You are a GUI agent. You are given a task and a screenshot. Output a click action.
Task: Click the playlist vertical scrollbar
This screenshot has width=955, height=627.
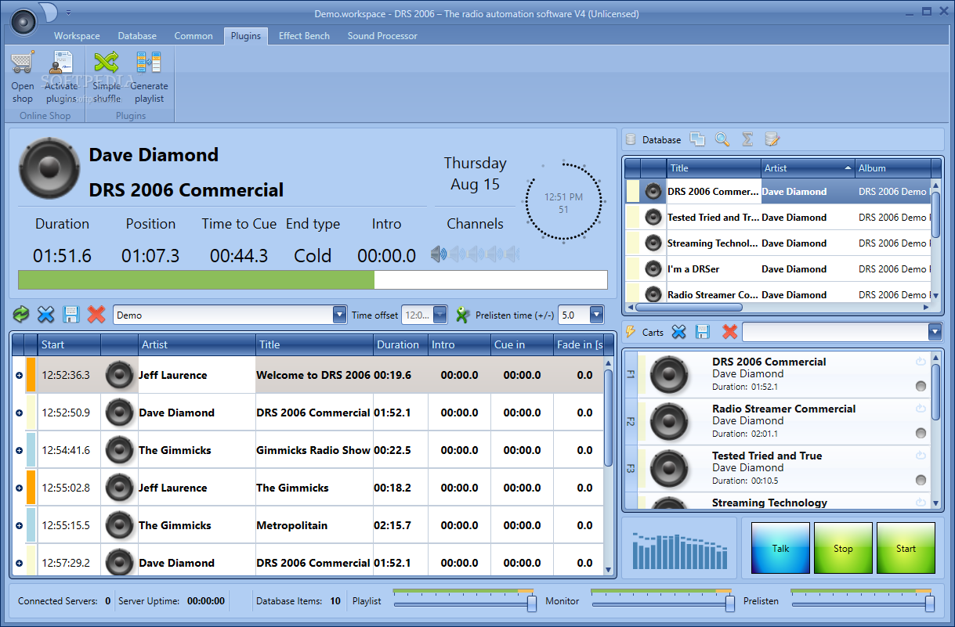pyautogui.click(x=608, y=467)
